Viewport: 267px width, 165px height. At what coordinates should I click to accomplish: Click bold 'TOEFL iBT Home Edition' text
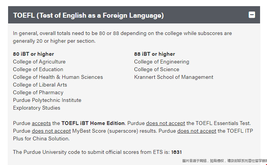(x=93, y=123)
